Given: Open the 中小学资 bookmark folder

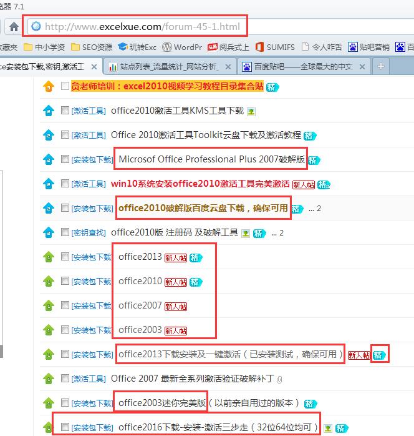Looking at the screenshot, I should tap(44, 47).
